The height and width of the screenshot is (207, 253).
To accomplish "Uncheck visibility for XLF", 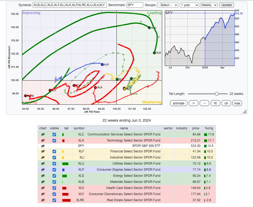I will click(x=54, y=151).
